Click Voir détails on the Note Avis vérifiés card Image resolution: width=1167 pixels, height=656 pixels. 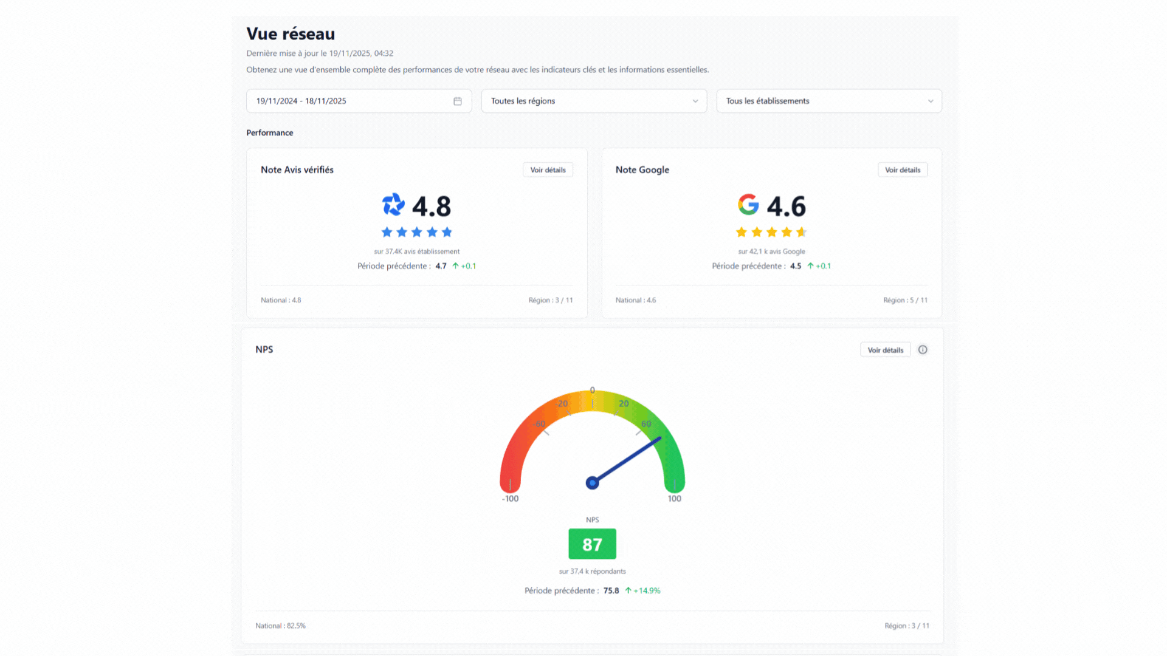click(x=548, y=169)
